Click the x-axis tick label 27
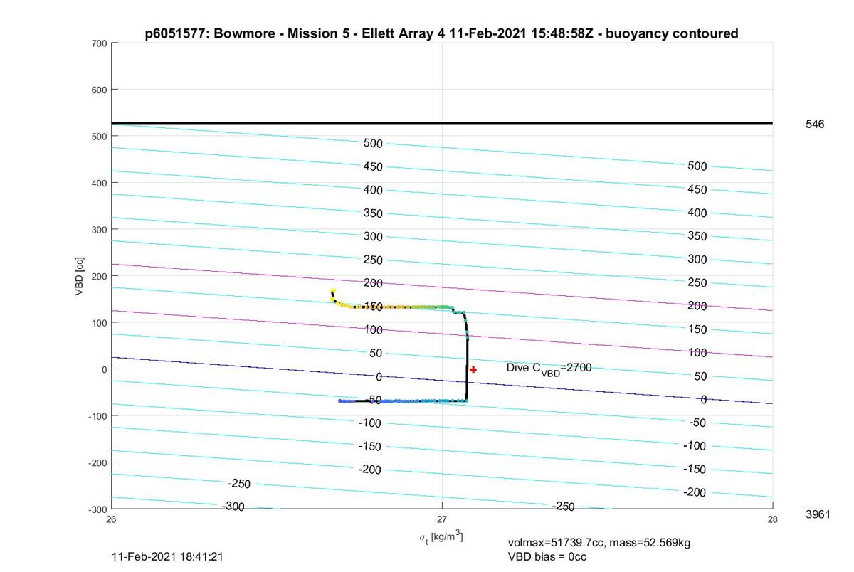Viewport: 854px width, 572px height. (442, 519)
